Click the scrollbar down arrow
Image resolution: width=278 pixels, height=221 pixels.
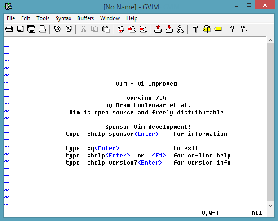tap(270, 206)
